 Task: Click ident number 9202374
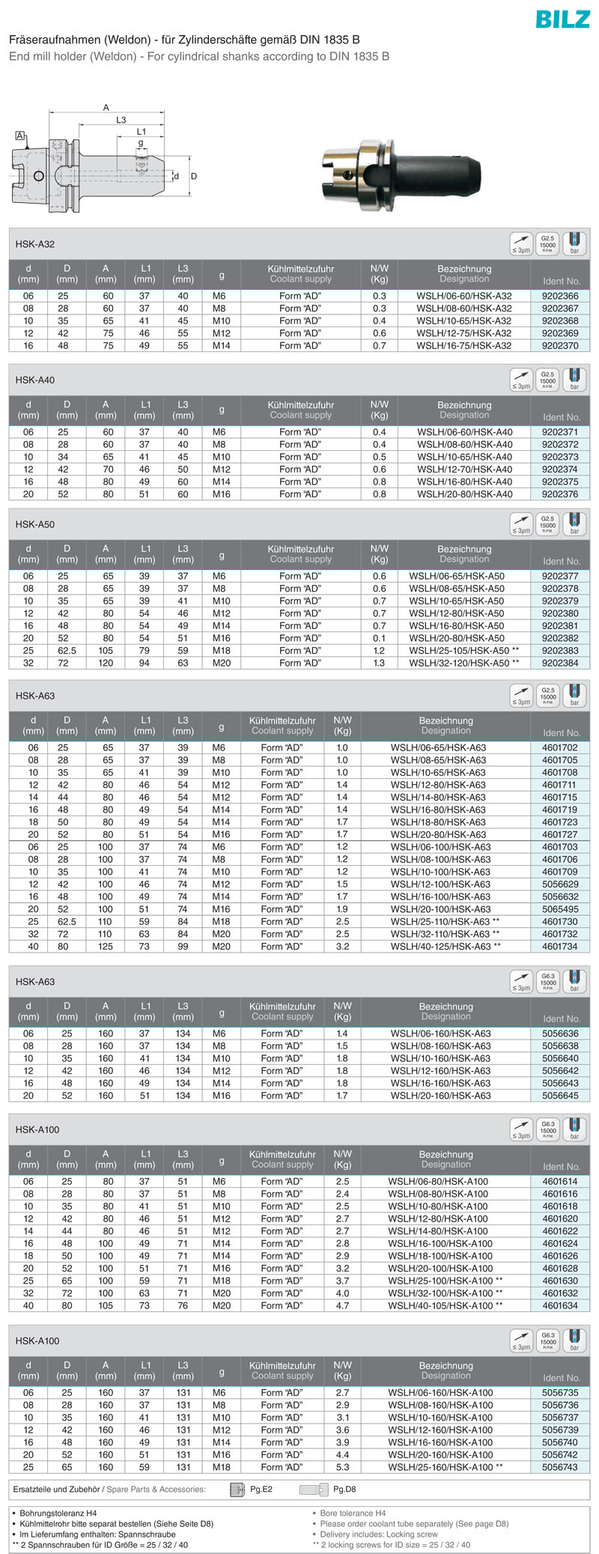coord(560,470)
